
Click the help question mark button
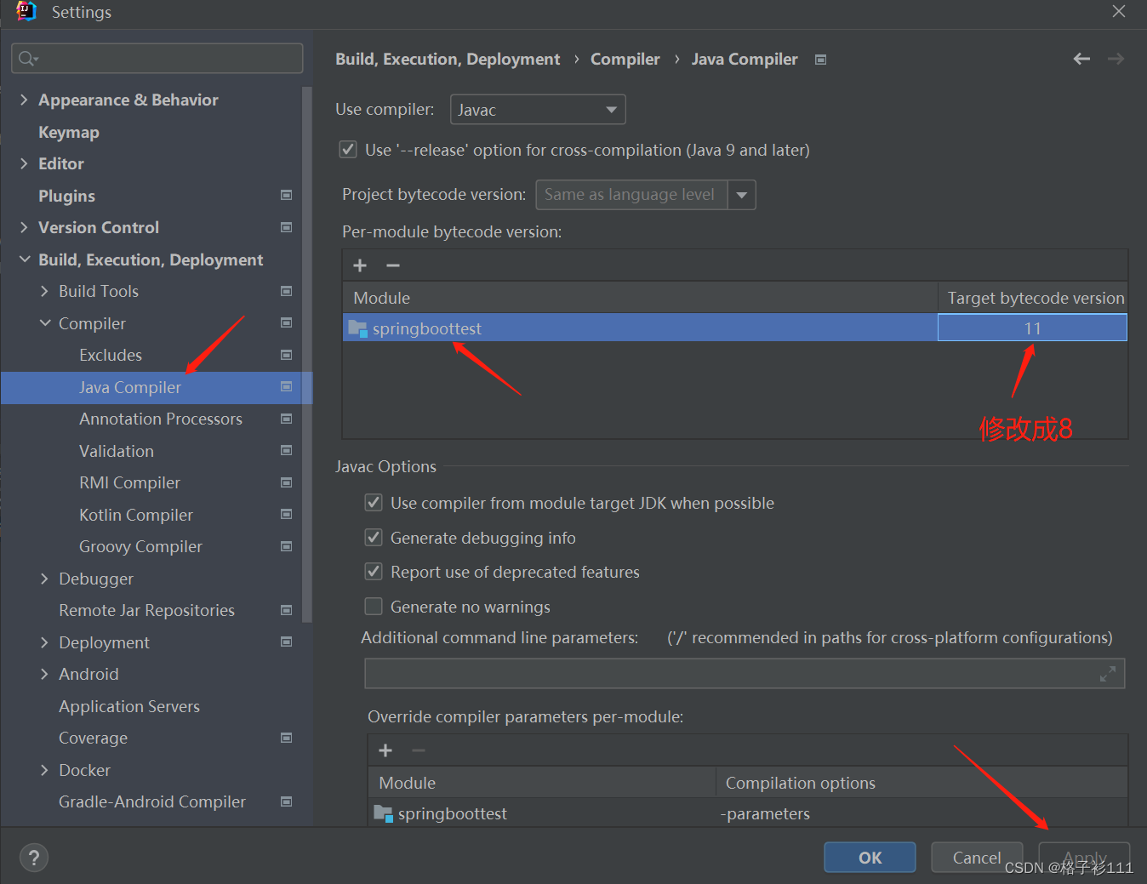(x=34, y=858)
